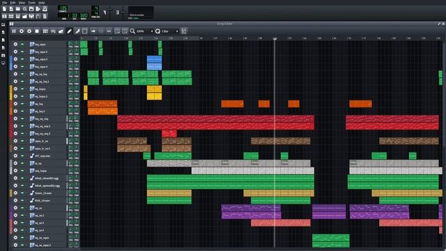The image size is (446, 251).
Task: Open My Samples sidebar tab
Action: [3, 40]
